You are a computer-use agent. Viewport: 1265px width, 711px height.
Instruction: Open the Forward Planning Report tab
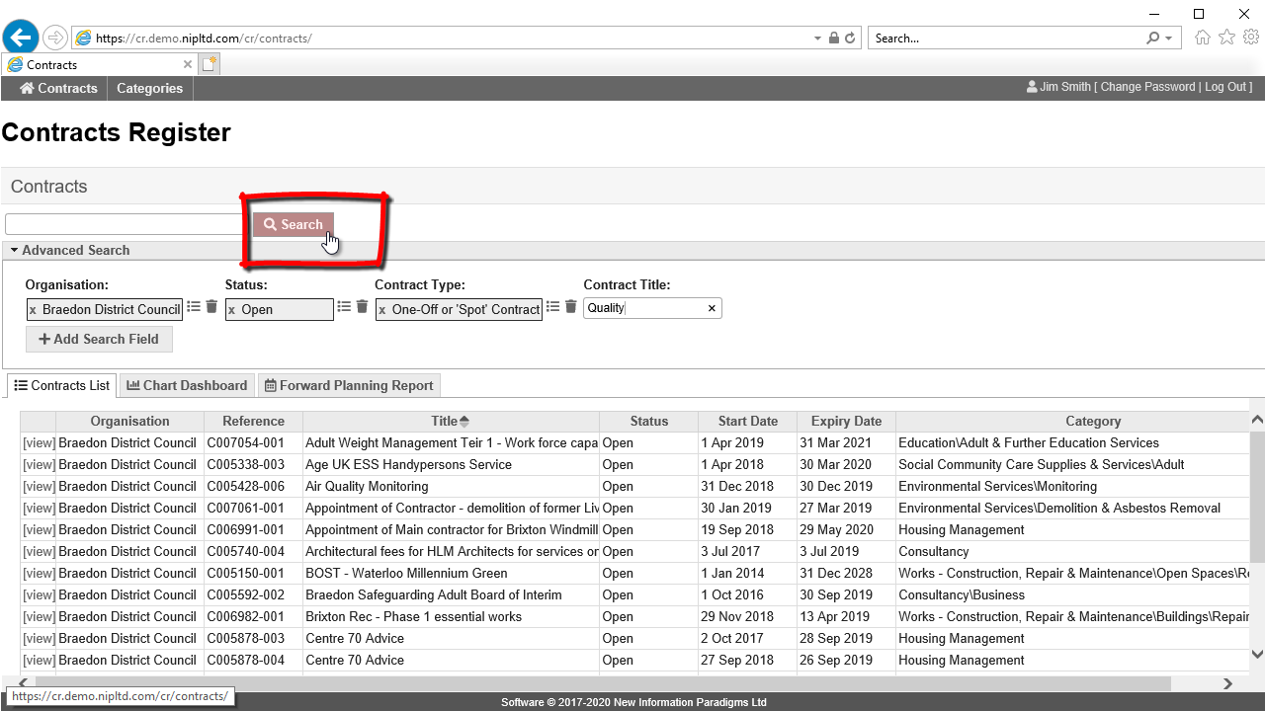348,385
